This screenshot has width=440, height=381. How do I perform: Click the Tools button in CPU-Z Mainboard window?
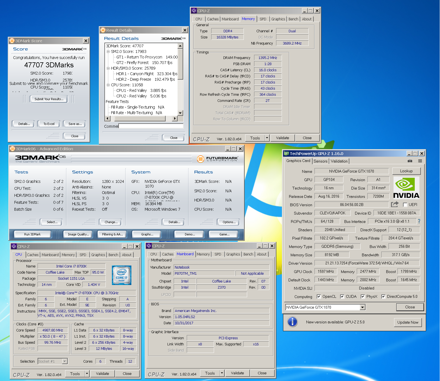[x=210, y=373]
